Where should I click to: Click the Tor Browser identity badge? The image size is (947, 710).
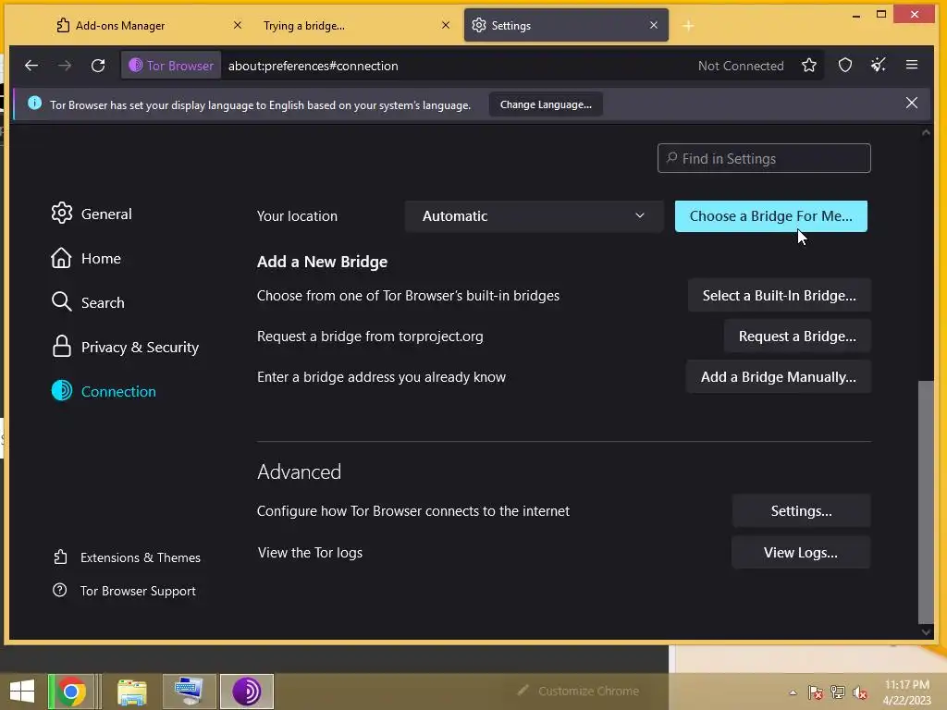click(171, 66)
